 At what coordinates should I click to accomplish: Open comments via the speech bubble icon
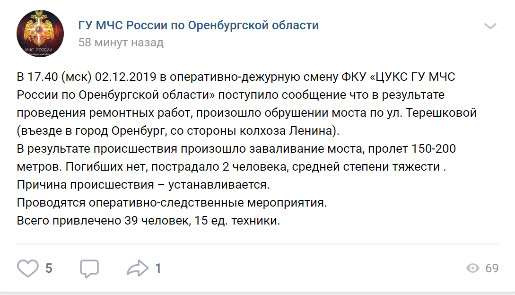[x=89, y=269]
